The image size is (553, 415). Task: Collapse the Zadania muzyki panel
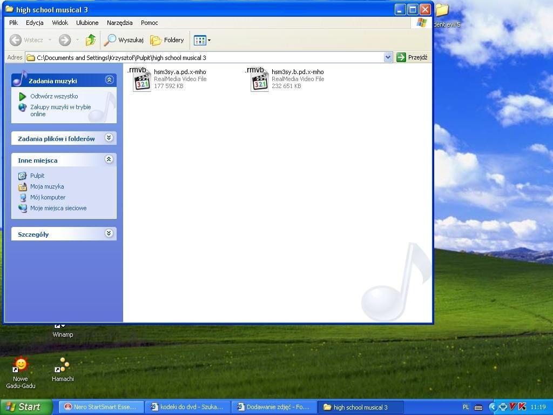point(109,80)
